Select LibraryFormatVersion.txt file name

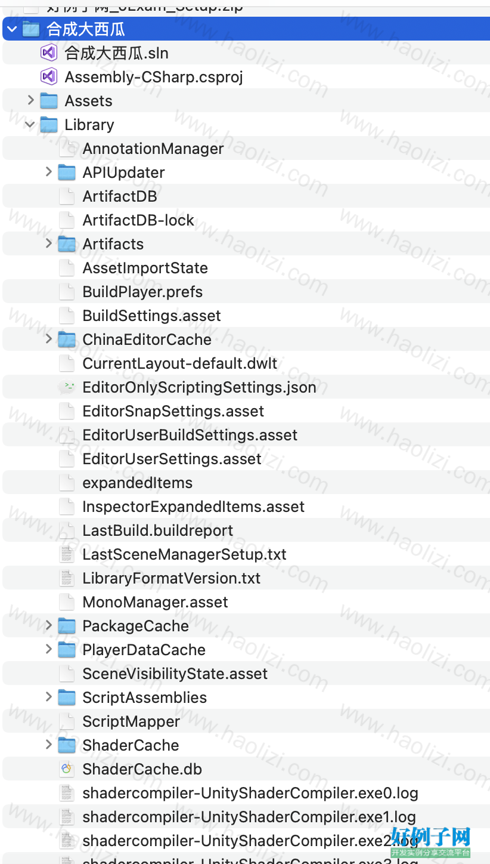(172, 578)
